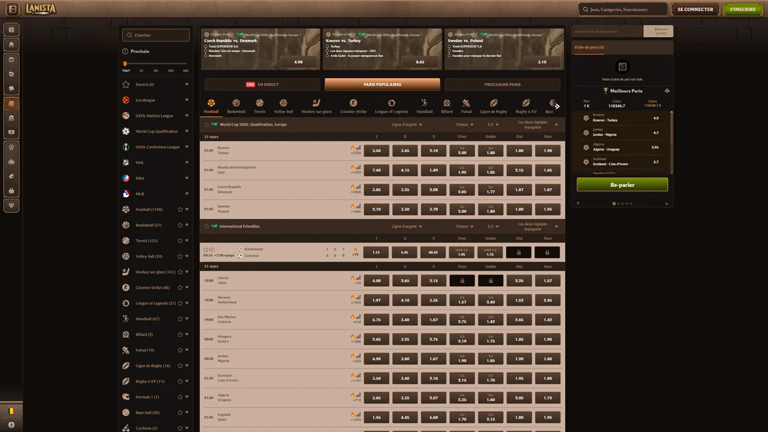
Task: Toggle the sidebar menu panel icon
Action: [12, 9]
